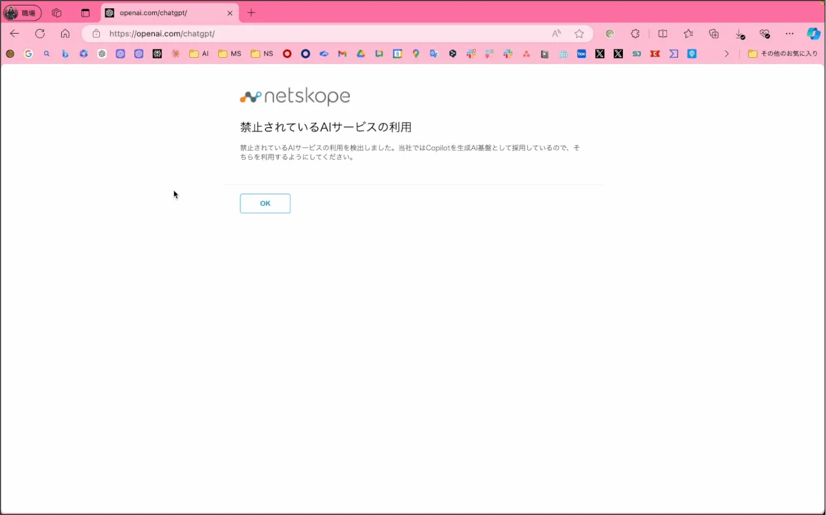
Task: Open the first round brown favorites icon
Action: pyautogui.click(x=10, y=54)
